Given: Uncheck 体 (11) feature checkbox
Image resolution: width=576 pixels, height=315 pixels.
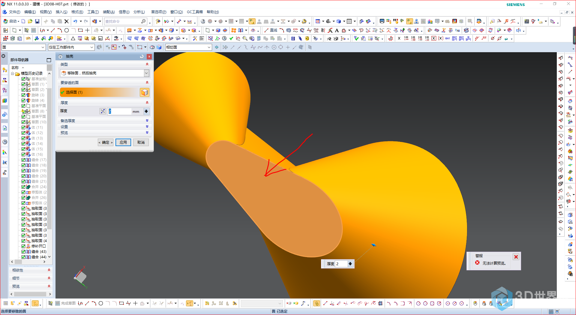Looking at the screenshot, I should [x=23, y=127].
